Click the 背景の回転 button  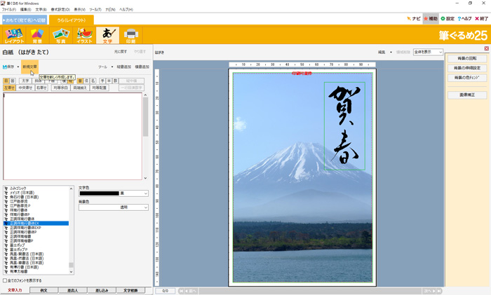coord(466,58)
